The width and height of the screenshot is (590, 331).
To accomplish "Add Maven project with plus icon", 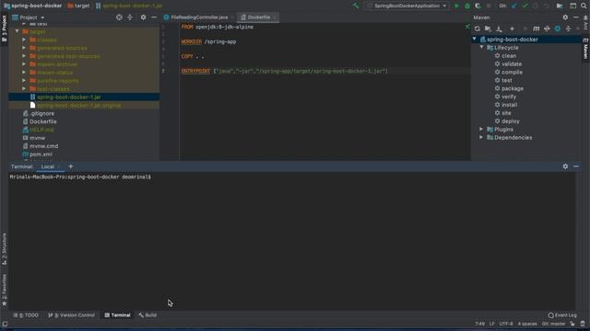I will (512, 29).
